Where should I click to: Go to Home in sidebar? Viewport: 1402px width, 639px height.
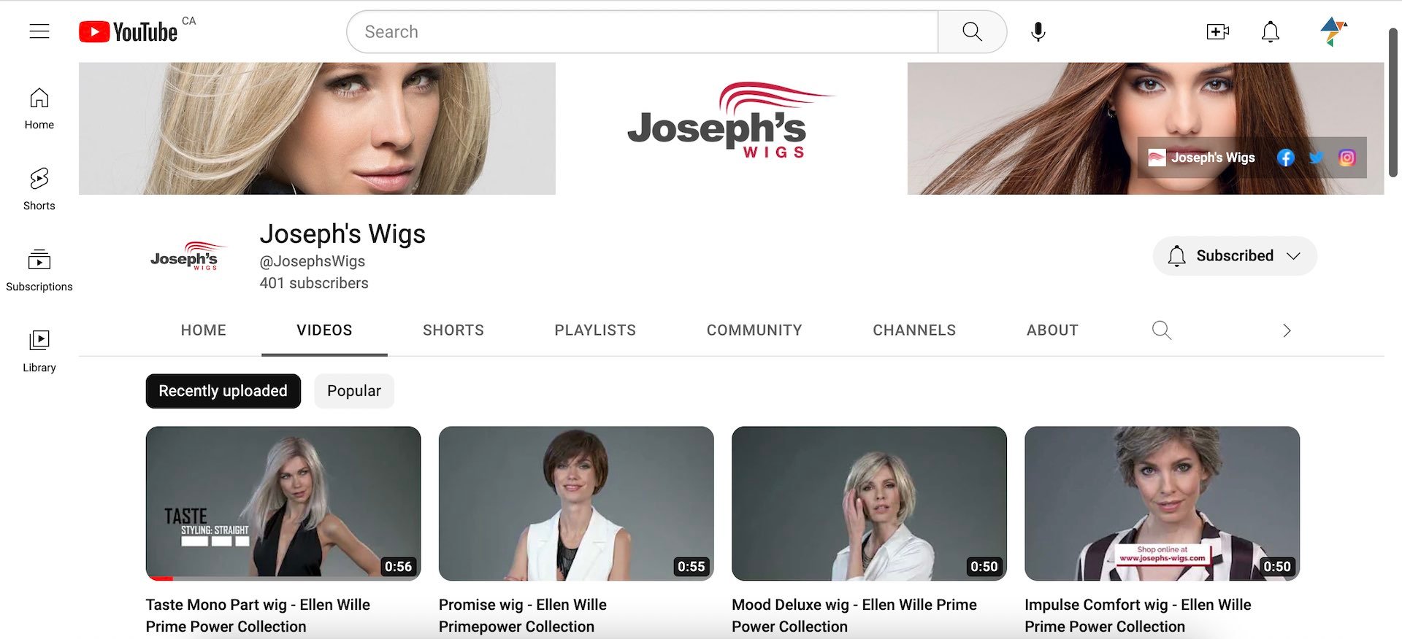pyautogui.click(x=39, y=109)
